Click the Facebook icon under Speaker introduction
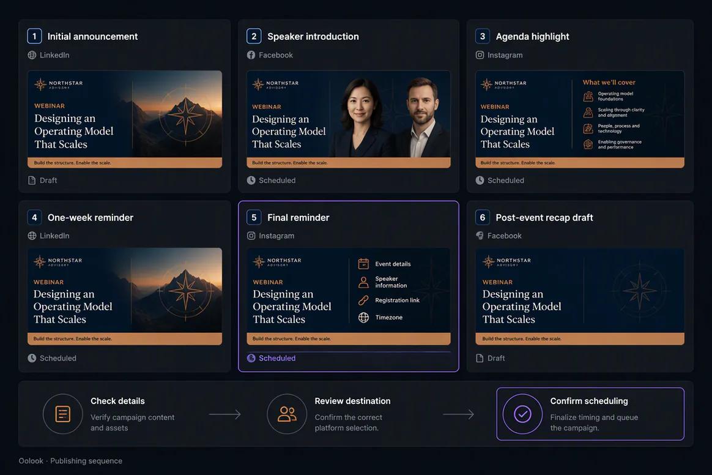Viewport: 712px width, 475px height. (x=251, y=55)
